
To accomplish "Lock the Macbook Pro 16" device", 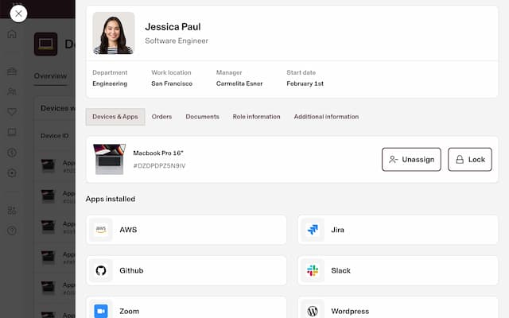I will pos(469,159).
